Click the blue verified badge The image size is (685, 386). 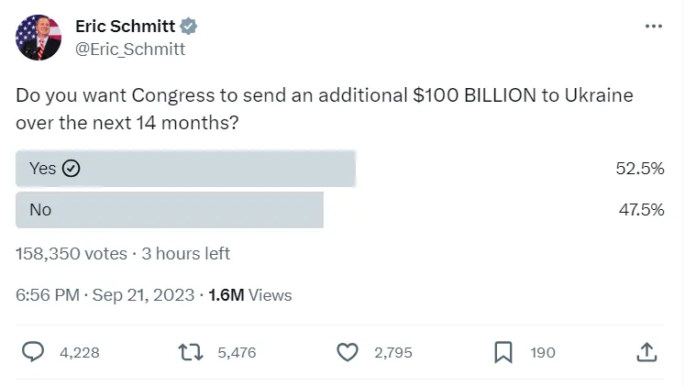(189, 27)
